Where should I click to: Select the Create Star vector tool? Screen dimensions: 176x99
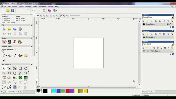pyautogui.click(x=20, y=73)
